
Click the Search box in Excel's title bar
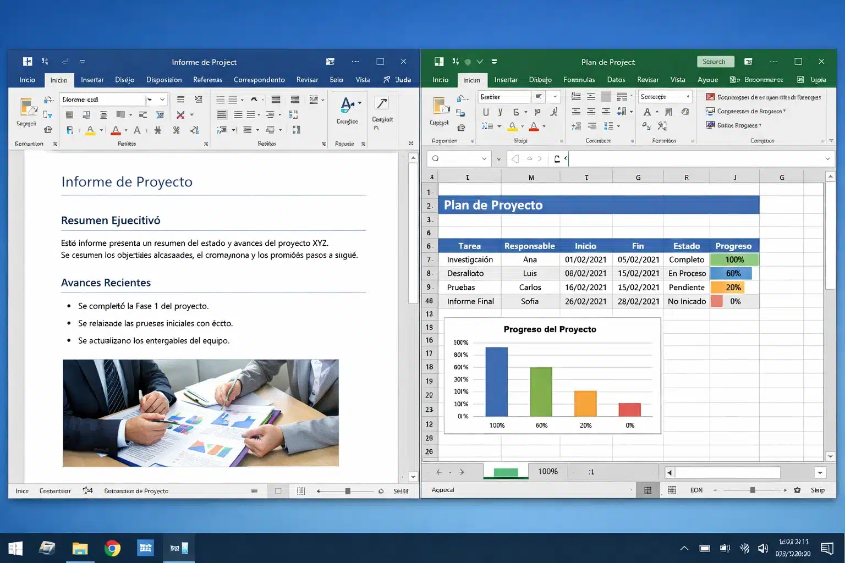(715, 61)
